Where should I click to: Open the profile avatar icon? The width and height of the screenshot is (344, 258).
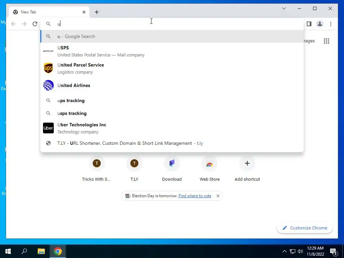[x=320, y=24]
